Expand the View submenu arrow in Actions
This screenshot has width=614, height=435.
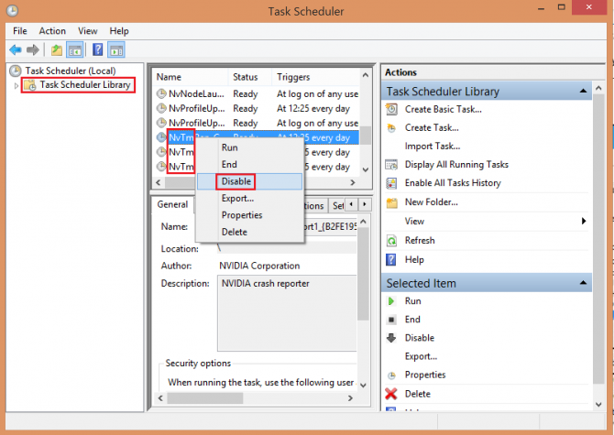pos(584,221)
